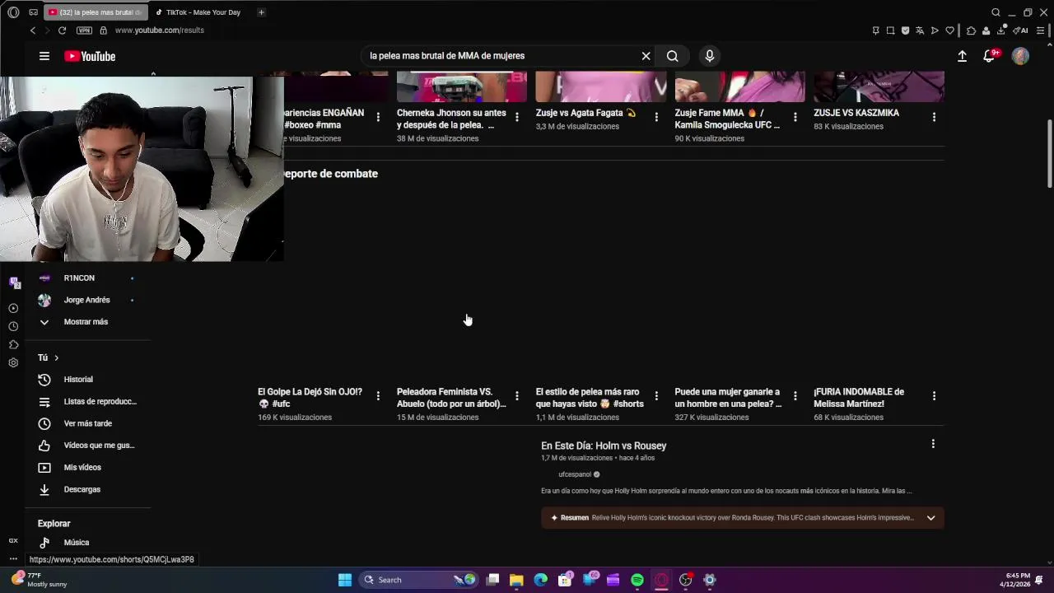The width and height of the screenshot is (1054, 593).
Task: Reload the page
Action: click(x=62, y=30)
